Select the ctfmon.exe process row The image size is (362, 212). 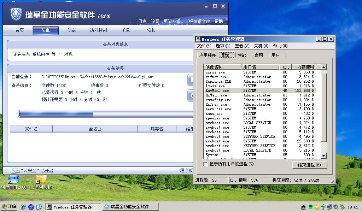260,77
